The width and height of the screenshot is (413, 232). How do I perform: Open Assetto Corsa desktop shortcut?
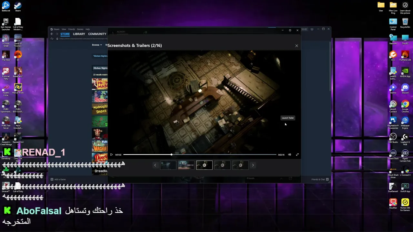[6, 90]
